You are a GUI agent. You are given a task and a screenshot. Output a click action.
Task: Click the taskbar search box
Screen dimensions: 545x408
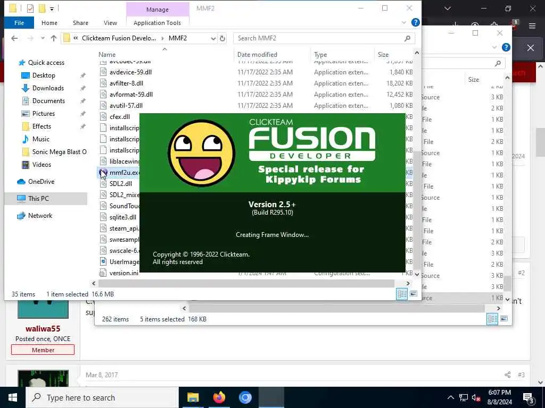[102, 397]
